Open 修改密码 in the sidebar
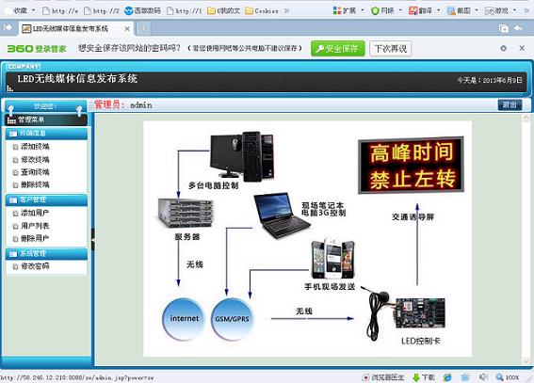The image size is (534, 383). pos(35,266)
